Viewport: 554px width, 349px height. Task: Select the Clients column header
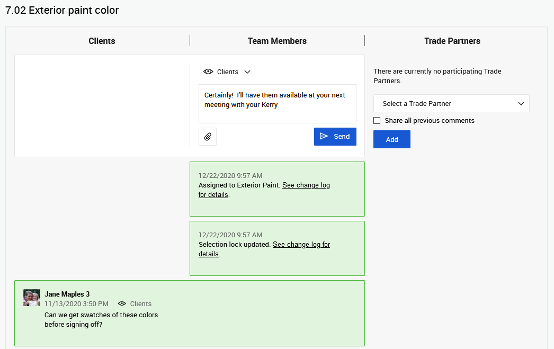[x=102, y=41]
